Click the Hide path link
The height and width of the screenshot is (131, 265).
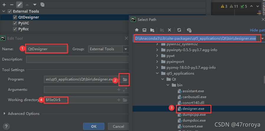coord(257,30)
